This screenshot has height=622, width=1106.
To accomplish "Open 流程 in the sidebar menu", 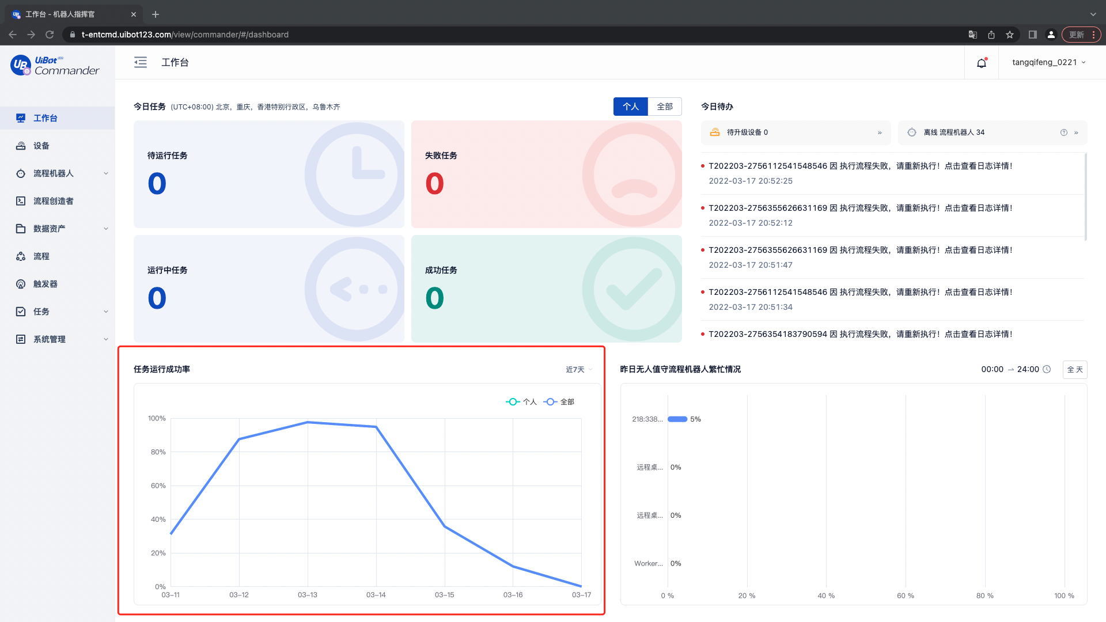I will (x=58, y=256).
